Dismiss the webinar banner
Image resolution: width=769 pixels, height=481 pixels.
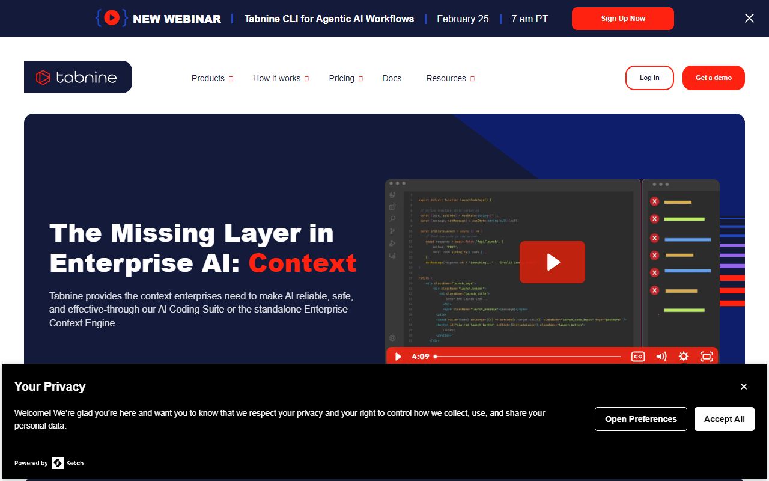coord(749,19)
